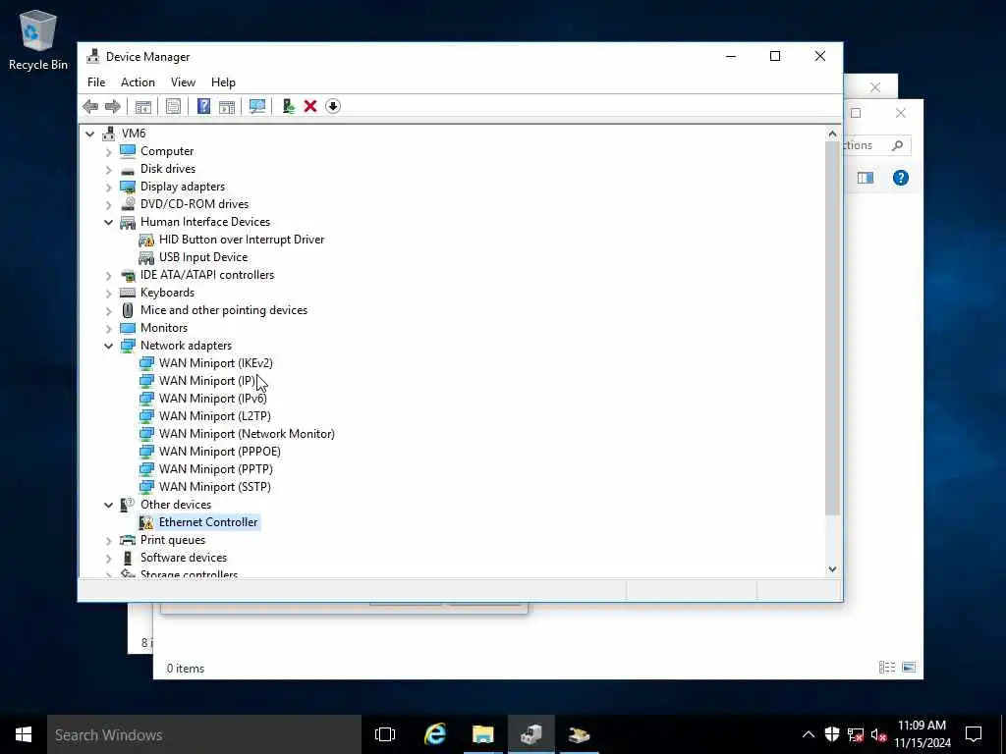Viewport: 1006px width, 754px height.
Task: Select WAN Miniport (PPTP)
Action: pyautogui.click(x=215, y=468)
